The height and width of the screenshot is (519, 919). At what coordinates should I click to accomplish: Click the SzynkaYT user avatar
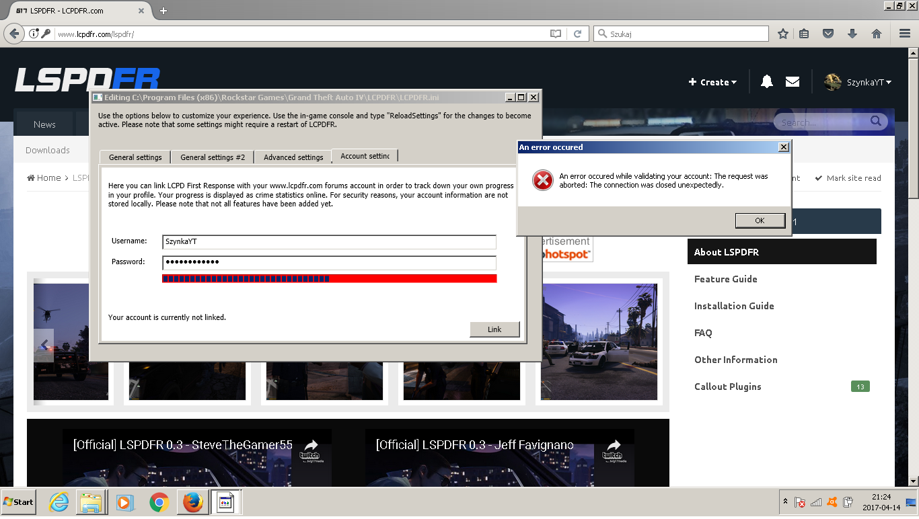[x=833, y=82]
